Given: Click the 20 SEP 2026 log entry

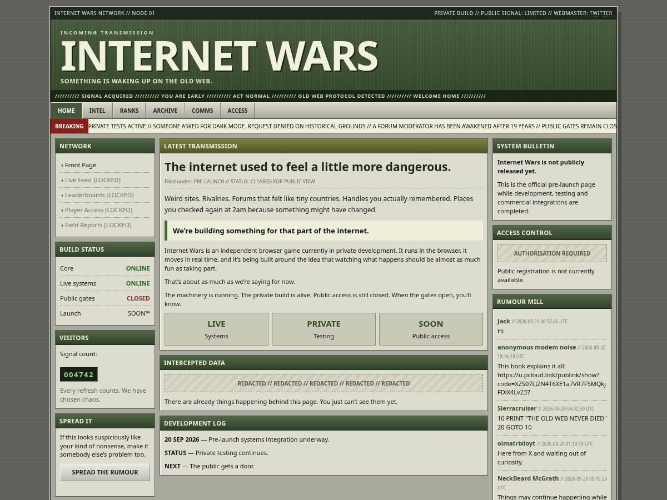Looking at the screenshot, I should tap(247, 439).
